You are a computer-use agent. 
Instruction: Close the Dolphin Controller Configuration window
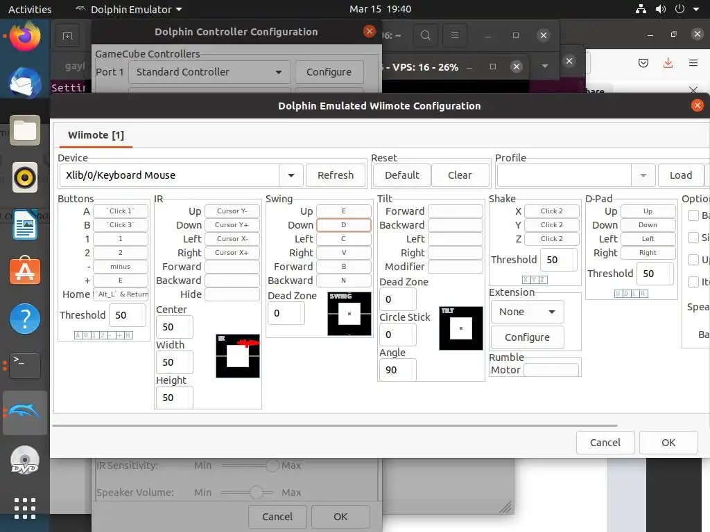tap(370, 31)
